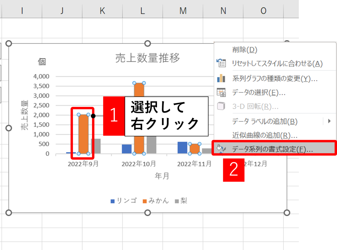337x250 pixels.
Task: Click the chart's bottom-middle resize handle
Action: coord(148,213)
